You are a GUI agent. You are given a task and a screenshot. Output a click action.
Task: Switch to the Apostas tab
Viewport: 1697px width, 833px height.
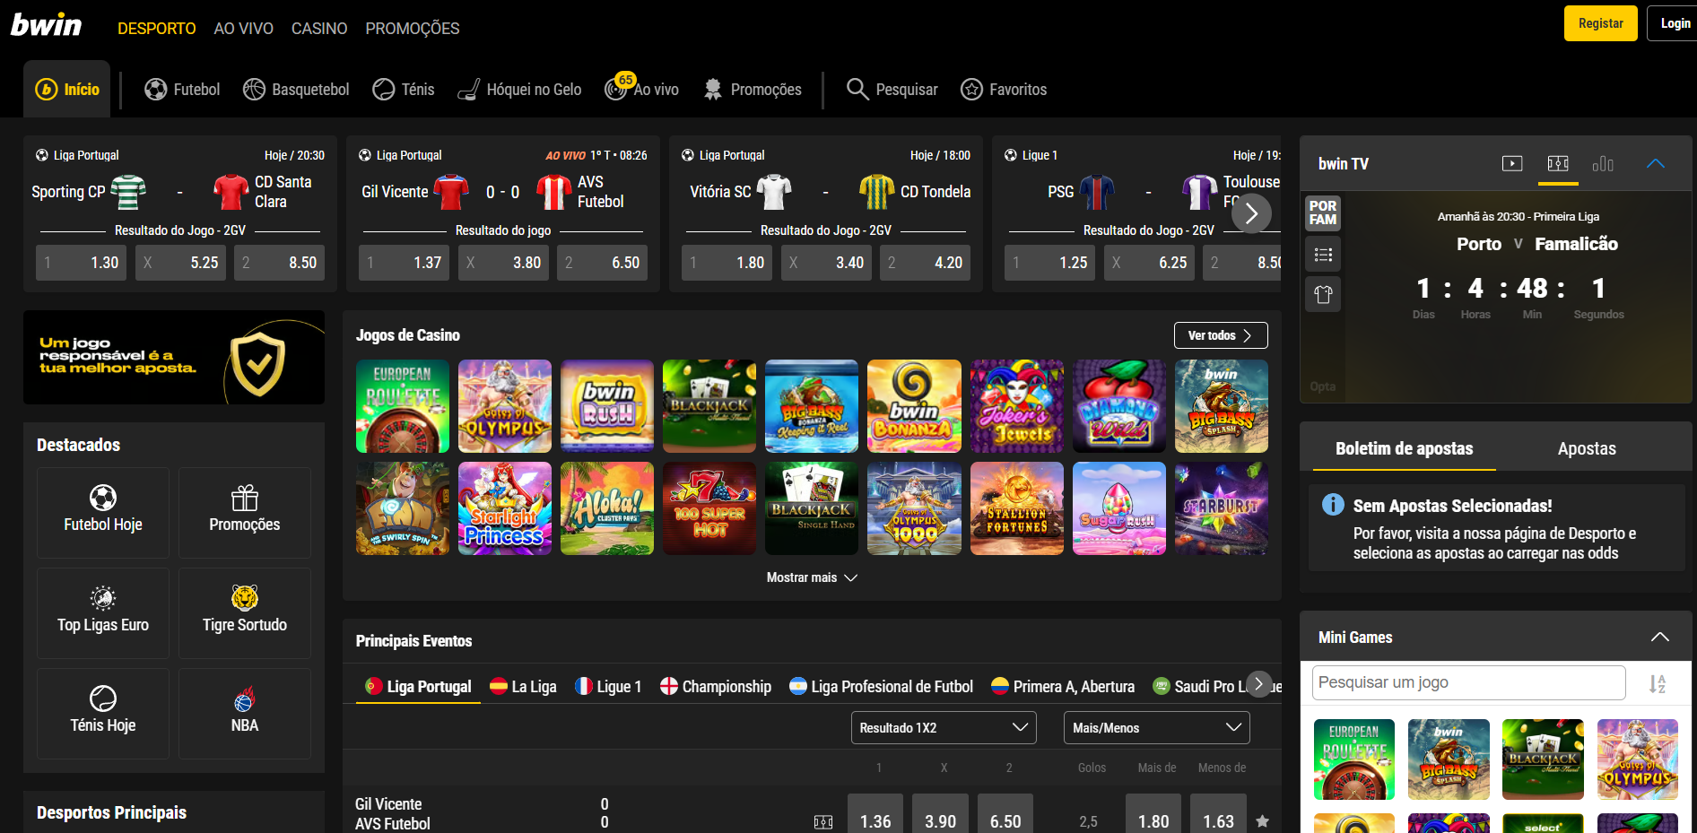coord(1587,448)
